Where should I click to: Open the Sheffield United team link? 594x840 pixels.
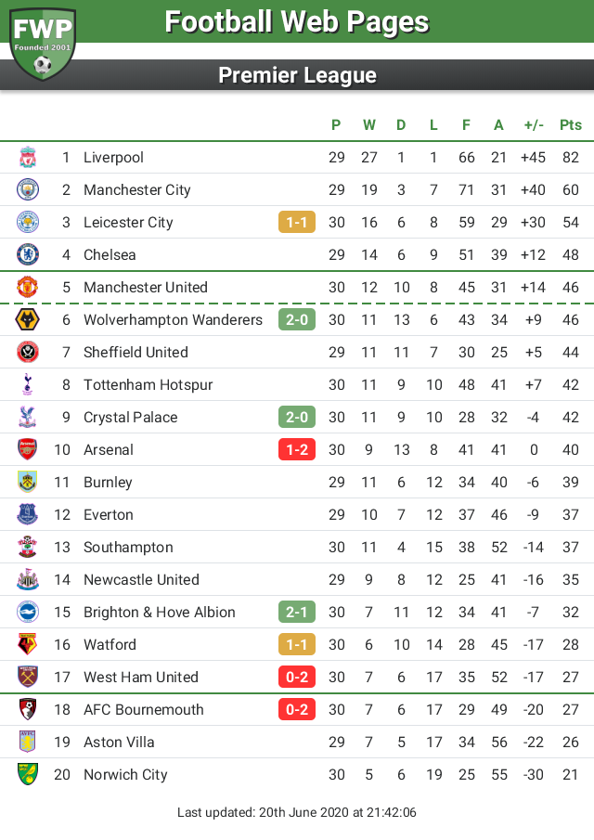pyautogui.click(x=136, y=353)
